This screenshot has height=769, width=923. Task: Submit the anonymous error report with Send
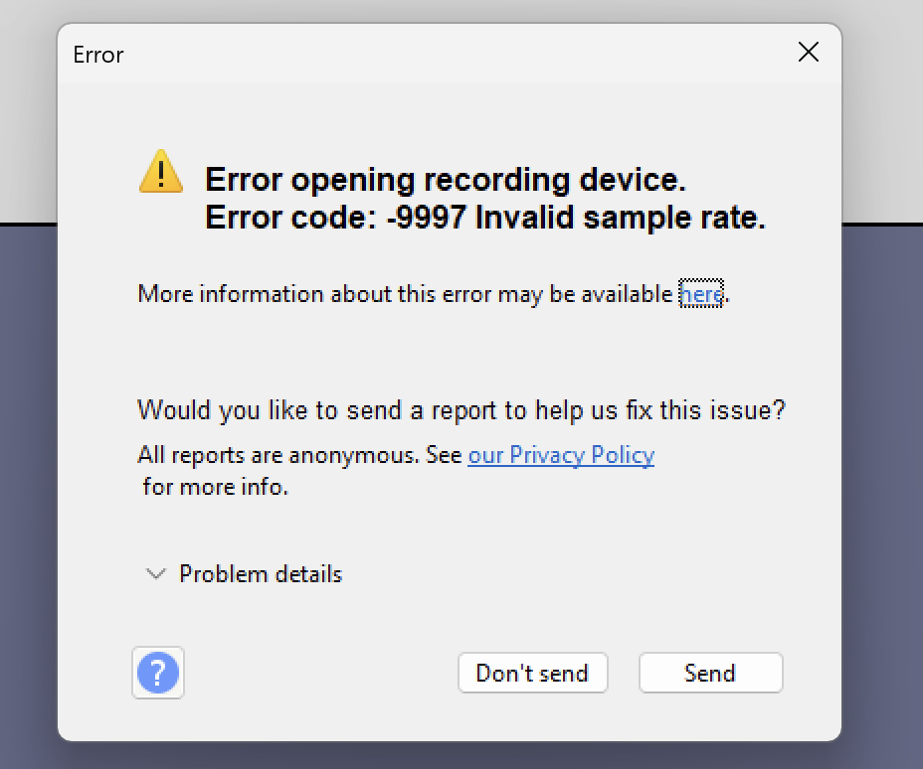710,673
